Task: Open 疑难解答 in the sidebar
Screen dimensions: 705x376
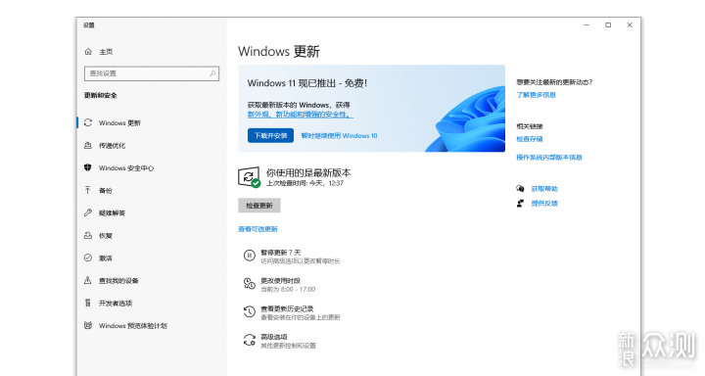Action: tap(113, 212)
